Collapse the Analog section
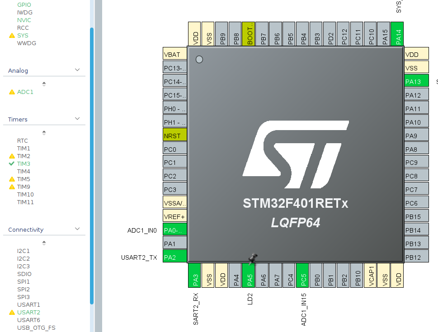The width and height of the screenshot is (438, 332). [77, 70]
